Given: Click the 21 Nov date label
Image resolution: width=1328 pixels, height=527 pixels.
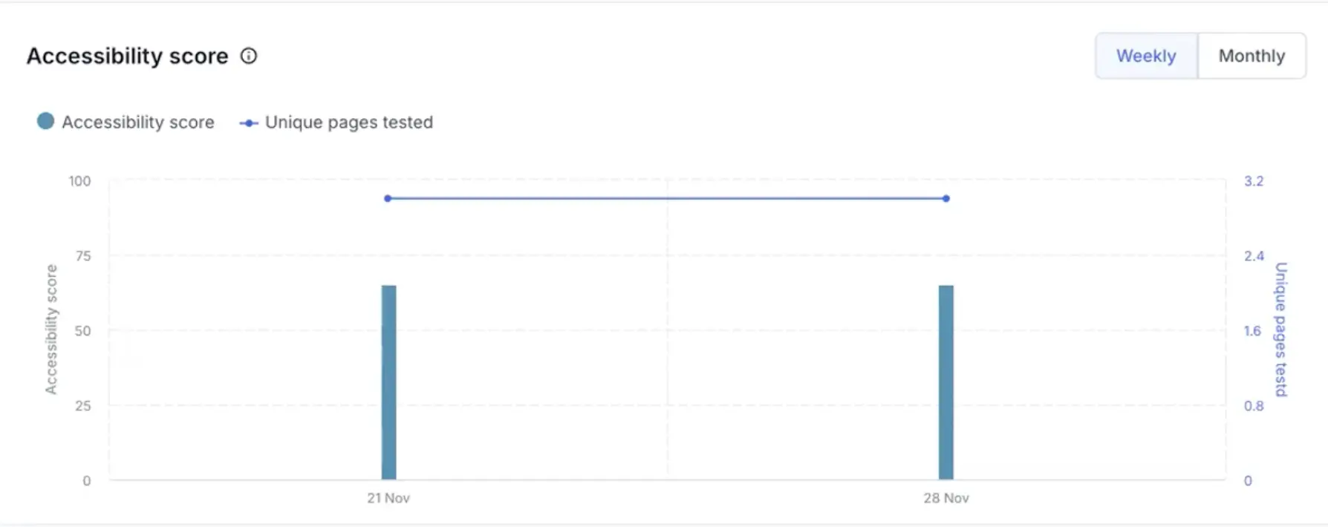Looking at the screenshot, I should (x=387, y=497).
